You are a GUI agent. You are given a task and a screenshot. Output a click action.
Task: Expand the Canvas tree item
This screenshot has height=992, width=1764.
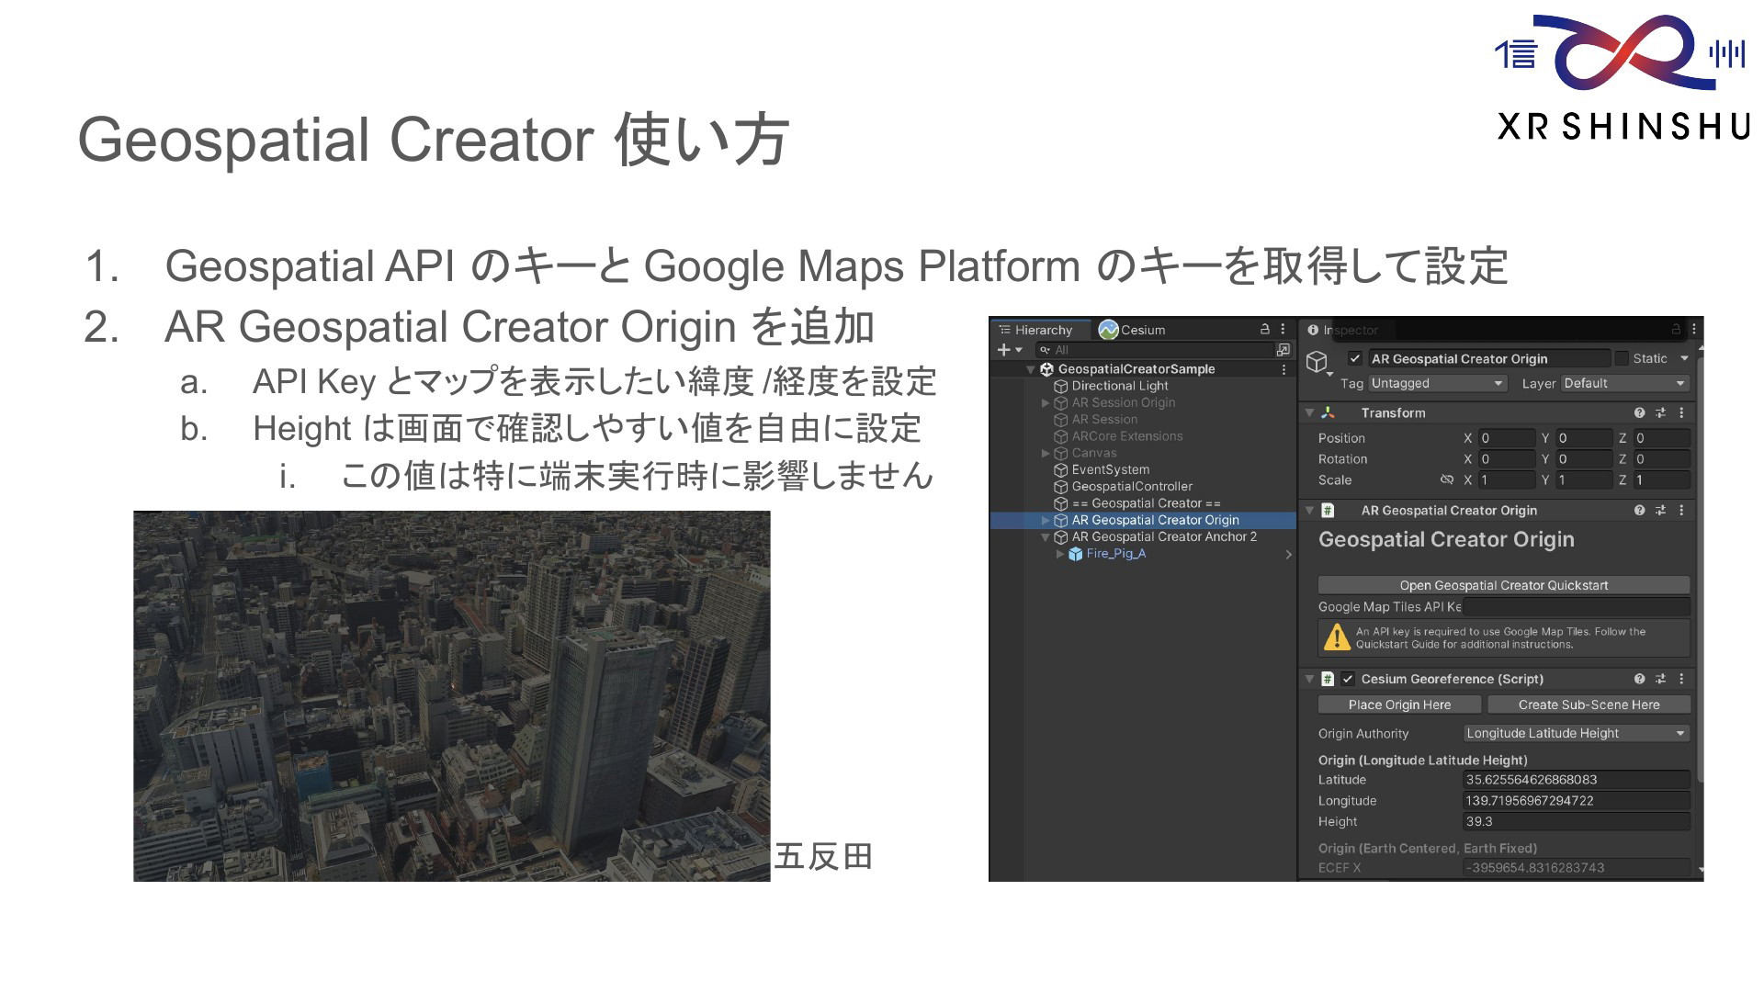coord(1046,454)
